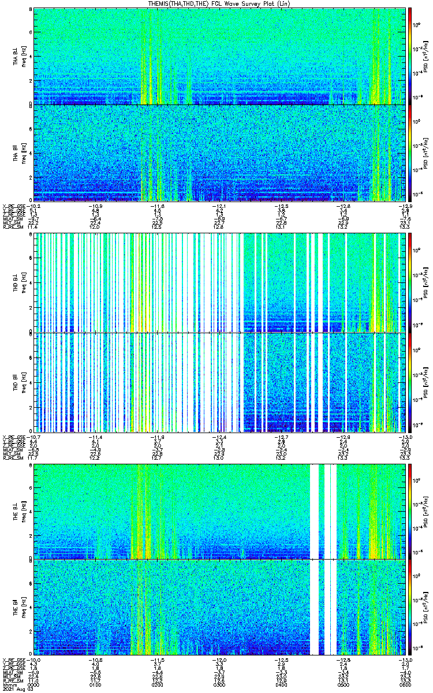Click the 0300 time tick label

click(219, 685)
